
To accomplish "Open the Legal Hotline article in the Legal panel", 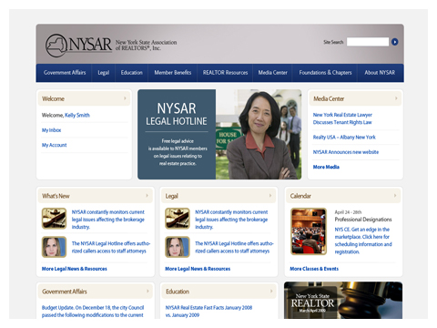I will click(234, 247).
